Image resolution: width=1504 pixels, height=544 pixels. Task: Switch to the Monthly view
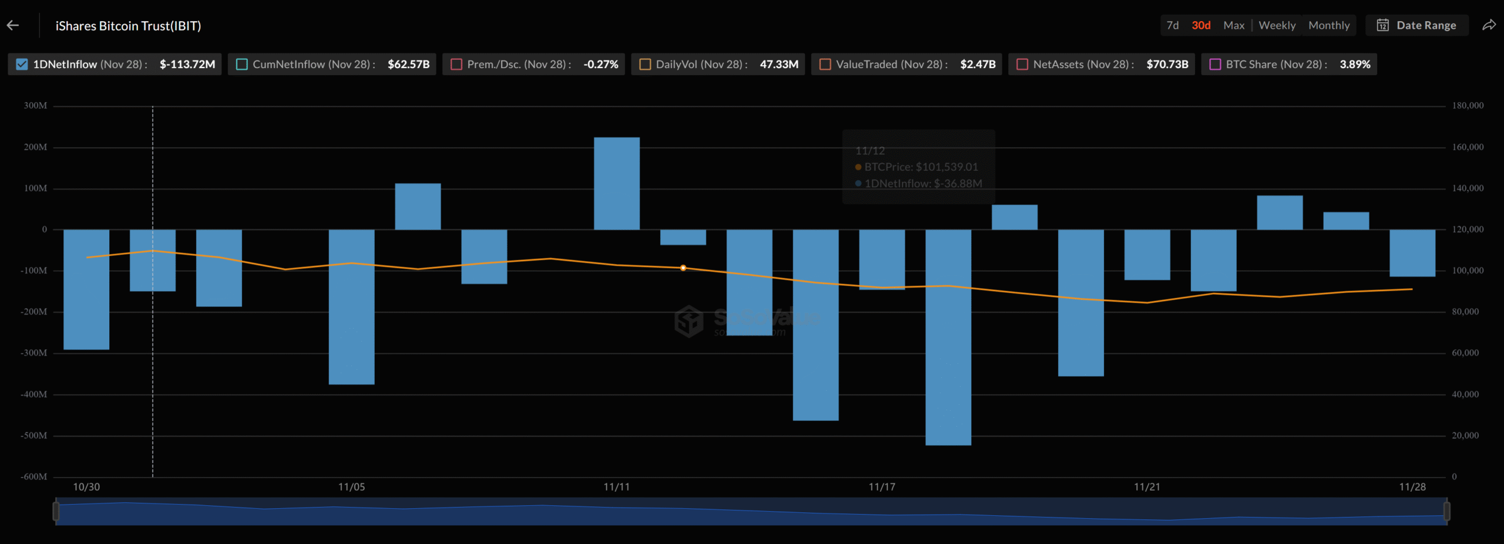[1330, 25]
